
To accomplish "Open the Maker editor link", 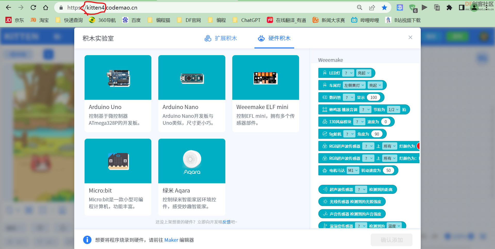I will (x=171, y=240).
